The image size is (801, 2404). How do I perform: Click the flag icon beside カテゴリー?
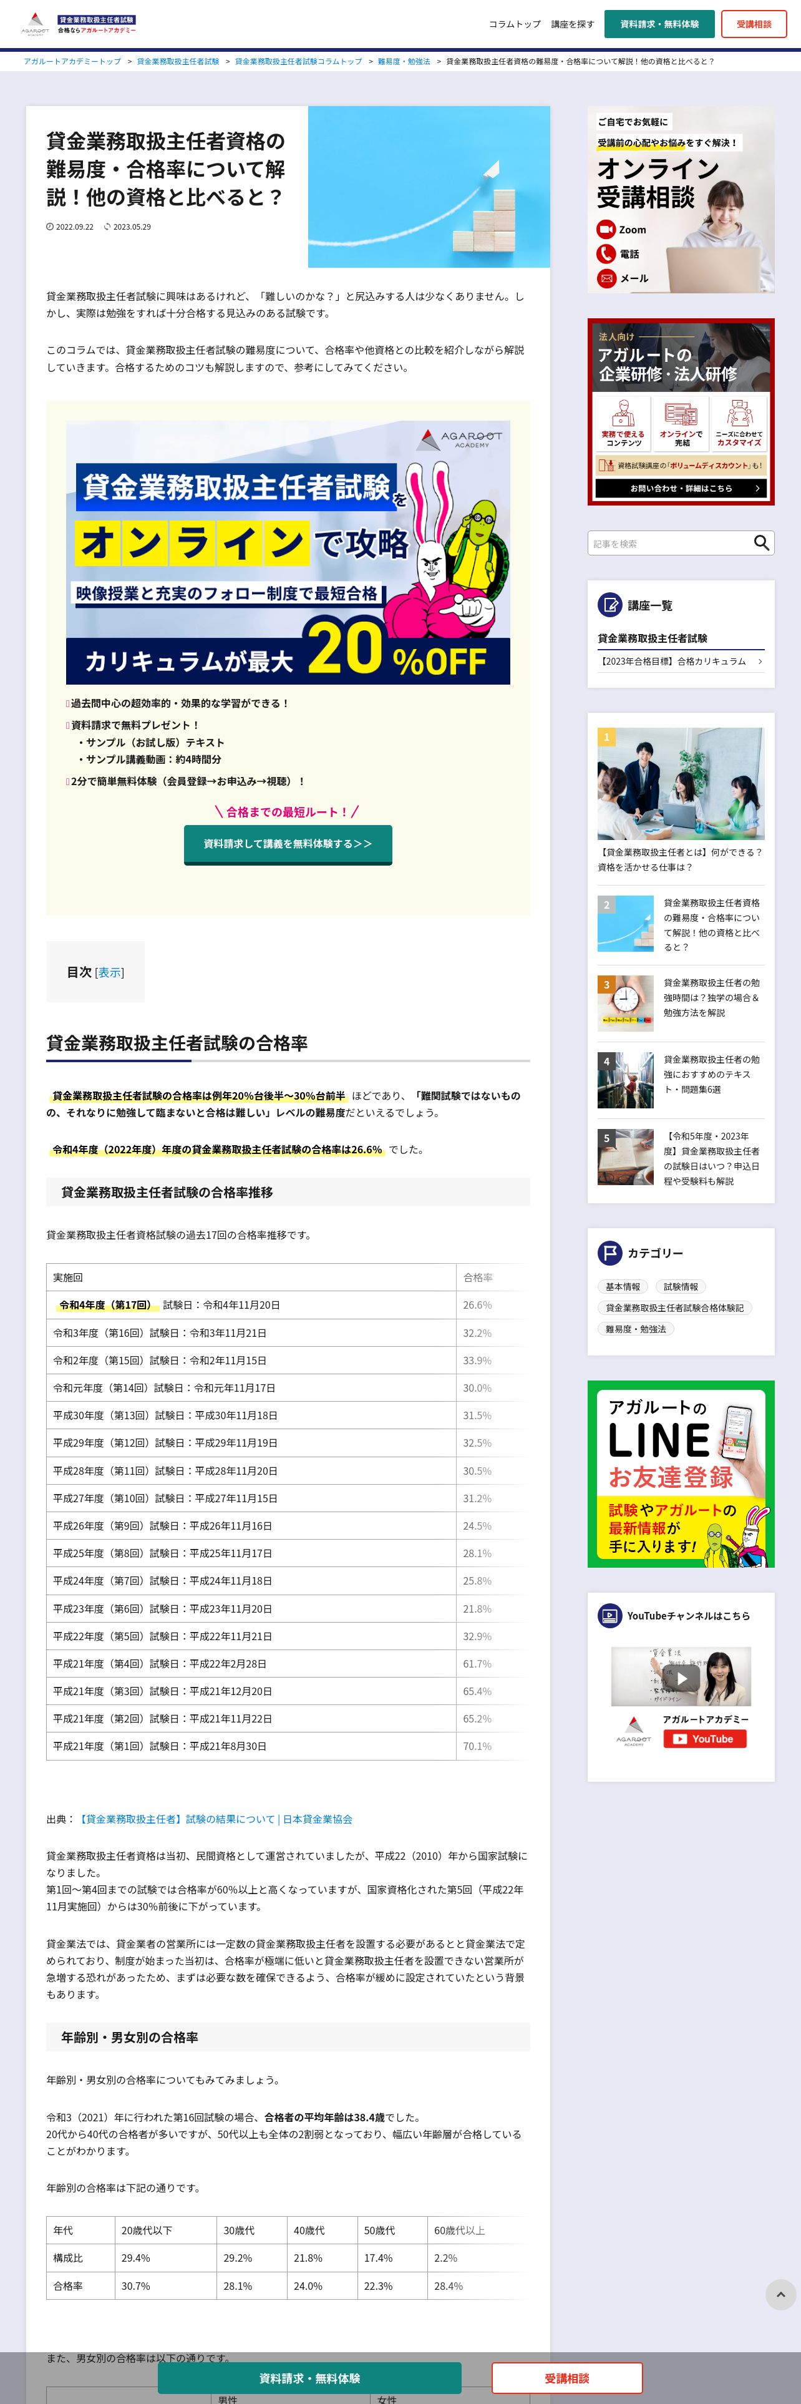(x=610, y=1253)
